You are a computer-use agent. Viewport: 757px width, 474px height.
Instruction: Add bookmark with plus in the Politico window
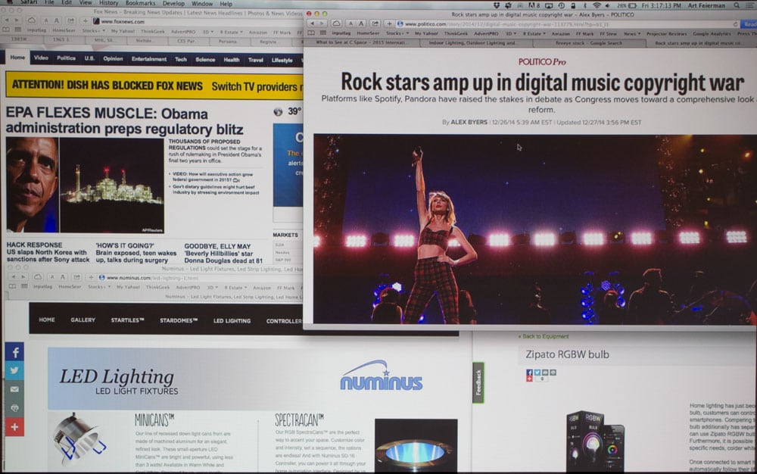pyautogui.click(x=389, y=23)
